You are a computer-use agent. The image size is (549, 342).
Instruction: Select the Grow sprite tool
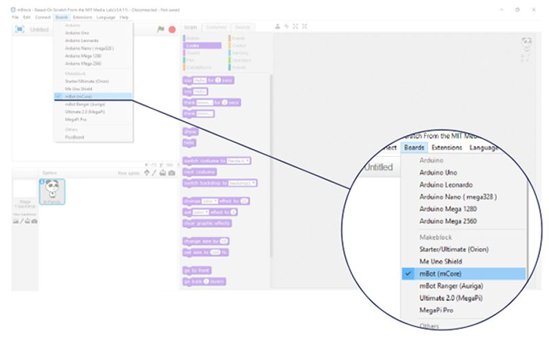[x=296, y=26]
